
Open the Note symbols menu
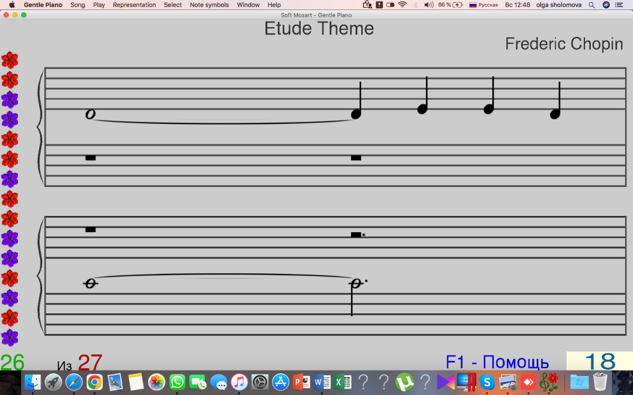pos(209,5)
